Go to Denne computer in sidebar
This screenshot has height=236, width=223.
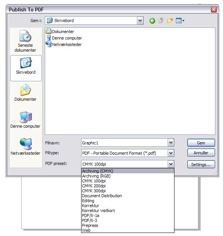[25, 120]
